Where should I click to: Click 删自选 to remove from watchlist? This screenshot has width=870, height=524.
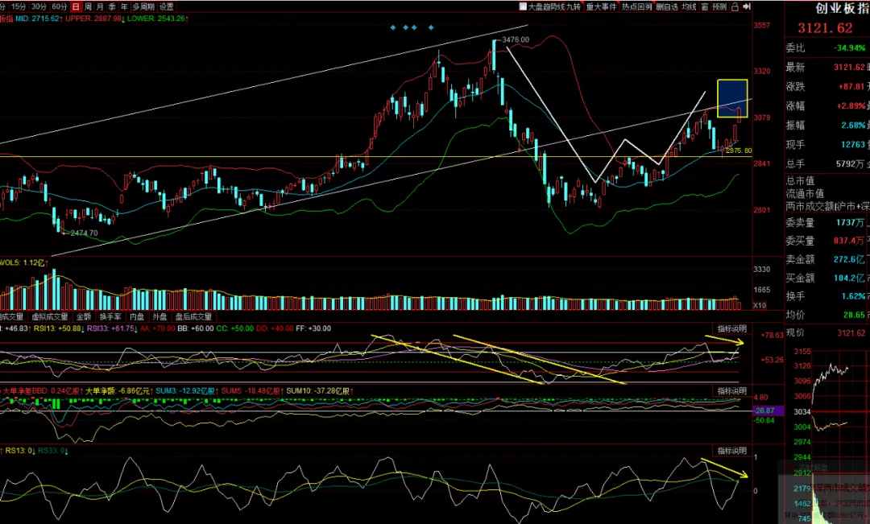(667, 6)
